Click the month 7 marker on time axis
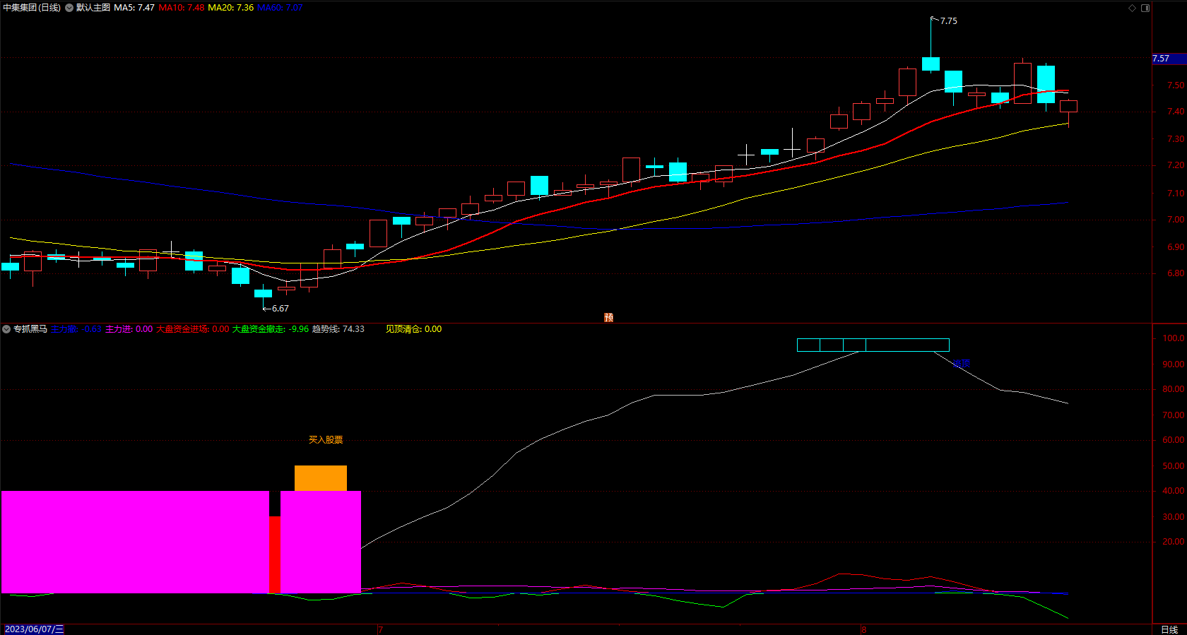The height and width of the screenshot is (635, 1187). click(x=380, y=629)
